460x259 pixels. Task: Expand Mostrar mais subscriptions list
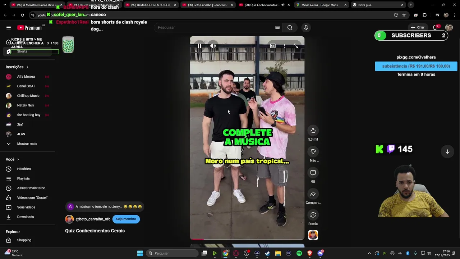coord(27,144)
